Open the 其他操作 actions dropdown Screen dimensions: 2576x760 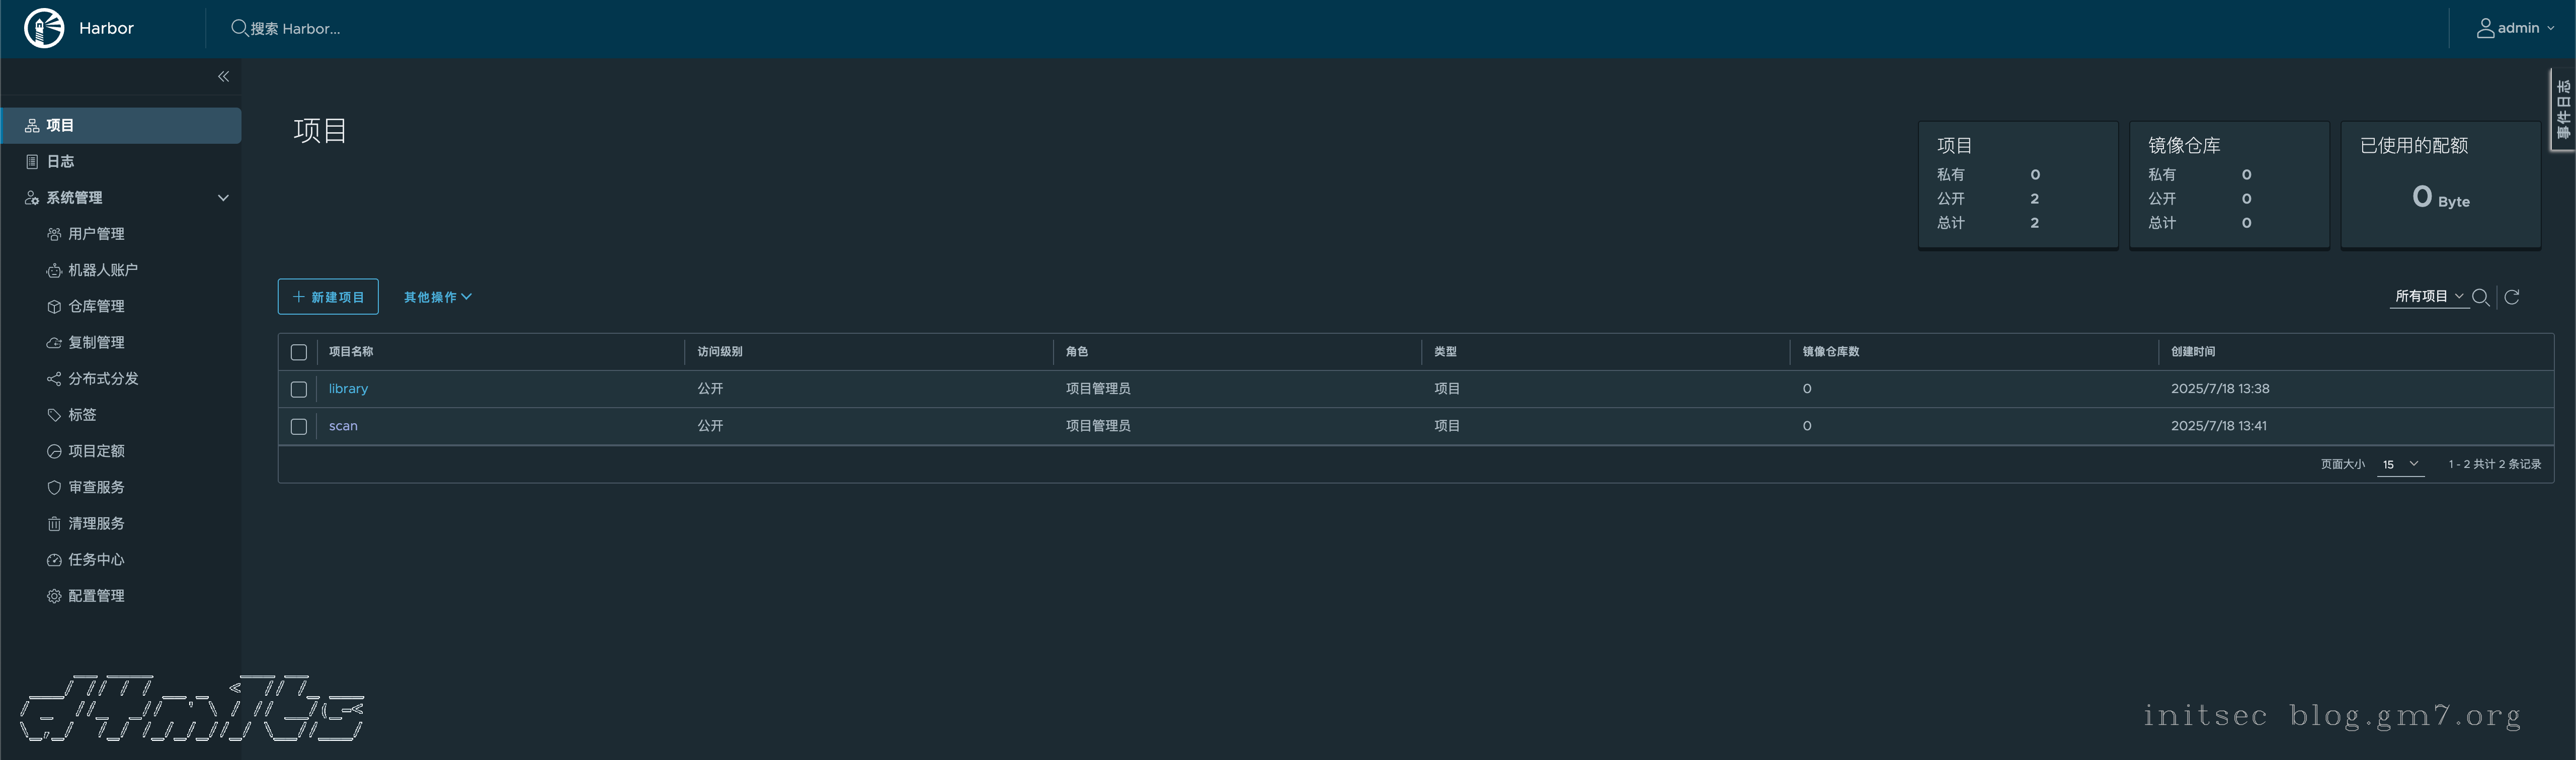pyautogui.click(x=437, y=298)
